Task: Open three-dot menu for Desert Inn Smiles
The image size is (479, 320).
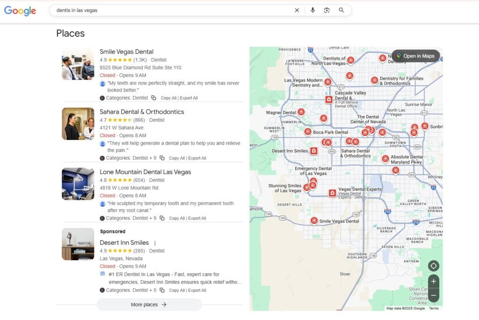Action: pyautogui.click(x=155, y=243)
